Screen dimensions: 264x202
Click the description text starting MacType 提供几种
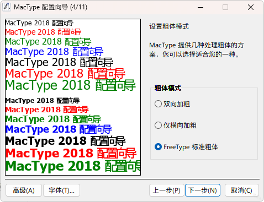[197, 50]
